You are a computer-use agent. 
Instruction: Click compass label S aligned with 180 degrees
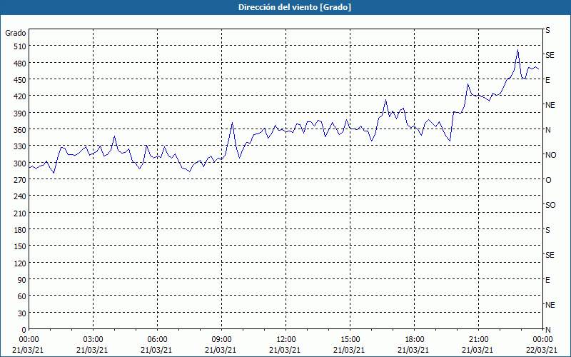[x=547, y=230]
